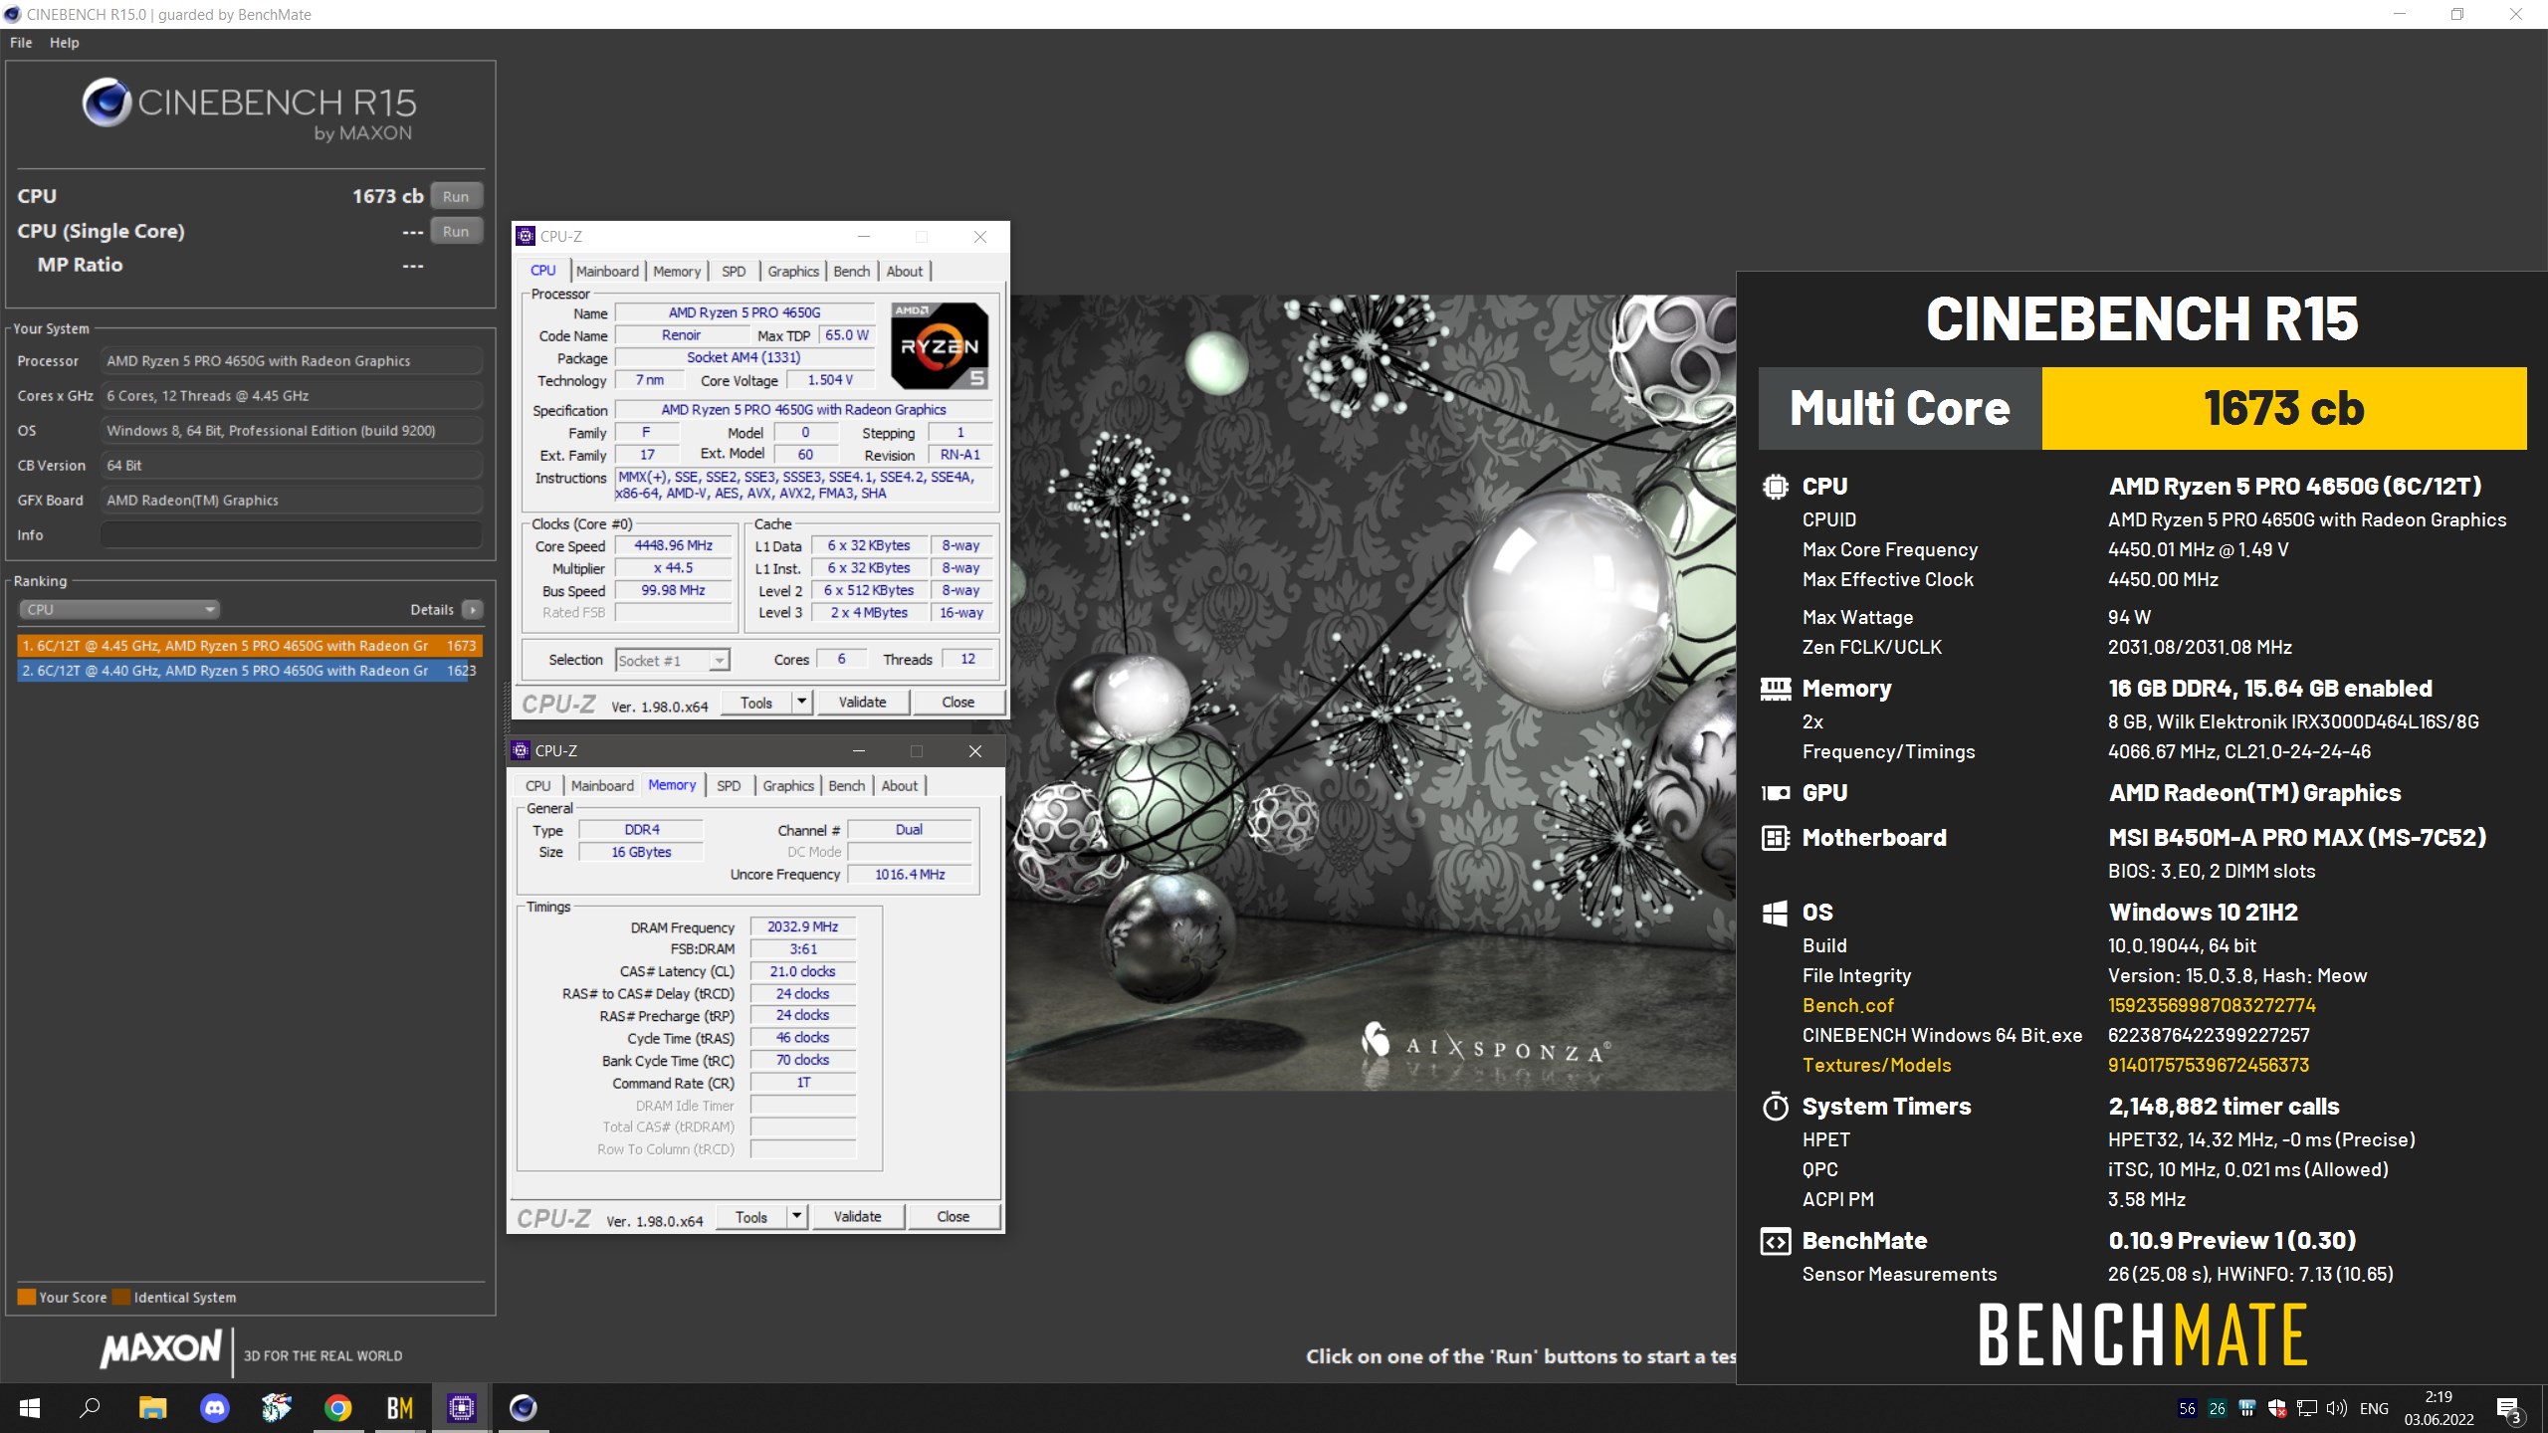Click Tools button in lower CPU-Z window
This screenshot has width=2548, height=1433.
[x=750, y=1217]
